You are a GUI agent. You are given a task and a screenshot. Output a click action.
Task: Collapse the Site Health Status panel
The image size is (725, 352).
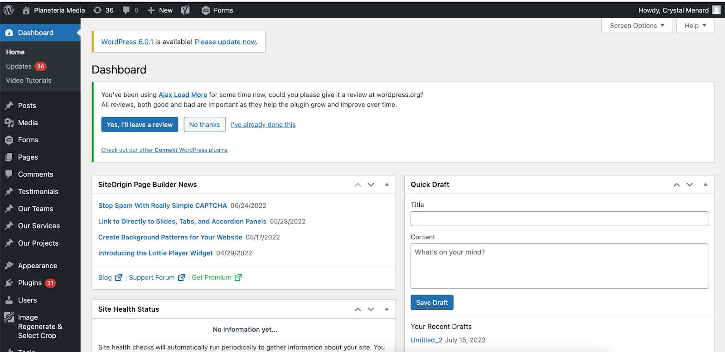(x=387, y=309)
